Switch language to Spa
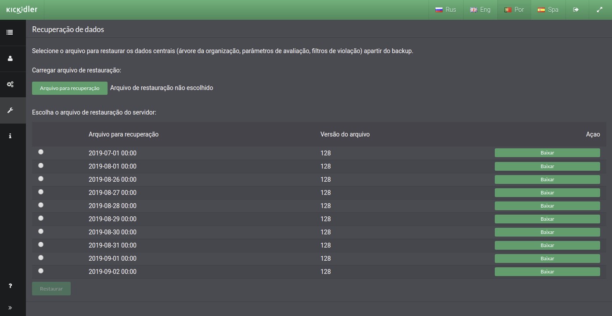This screenshot has width=612, height=316. (548, 10)
